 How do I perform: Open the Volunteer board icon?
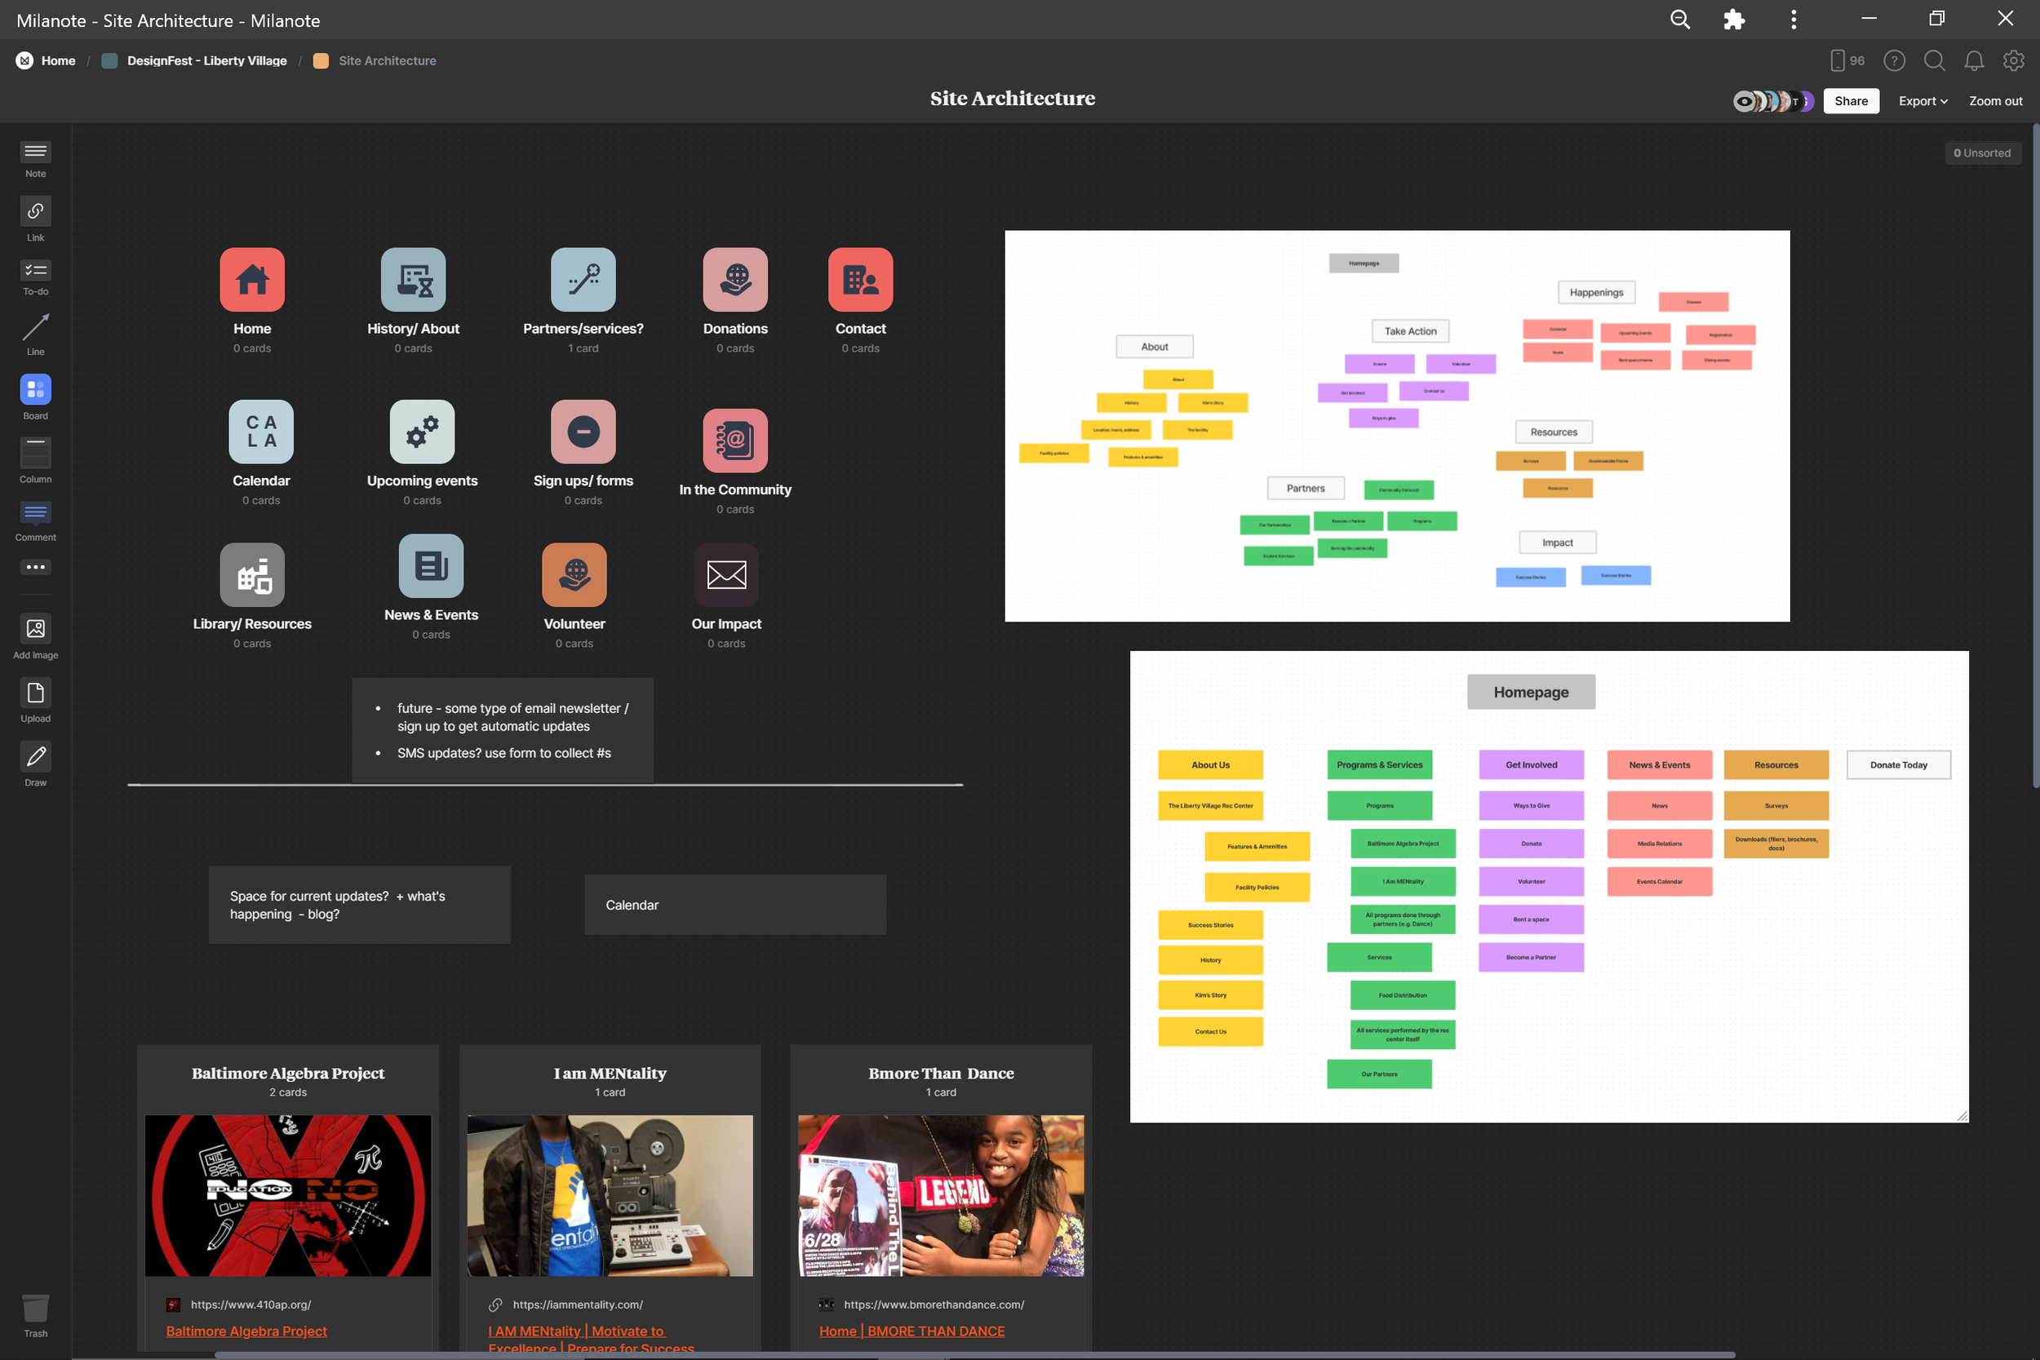(574, 575)
